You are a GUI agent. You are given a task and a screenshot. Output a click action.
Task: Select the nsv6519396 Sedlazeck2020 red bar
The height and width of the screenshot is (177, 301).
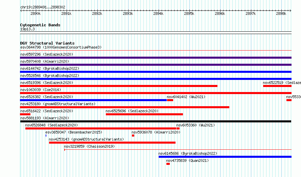point(119,86)
